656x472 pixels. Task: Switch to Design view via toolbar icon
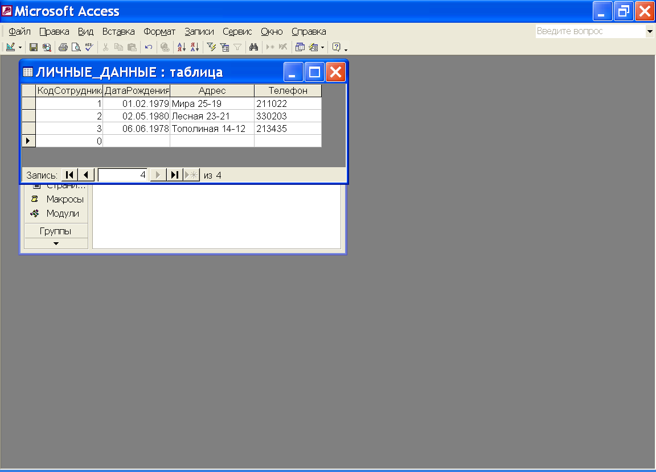point(10,47)
